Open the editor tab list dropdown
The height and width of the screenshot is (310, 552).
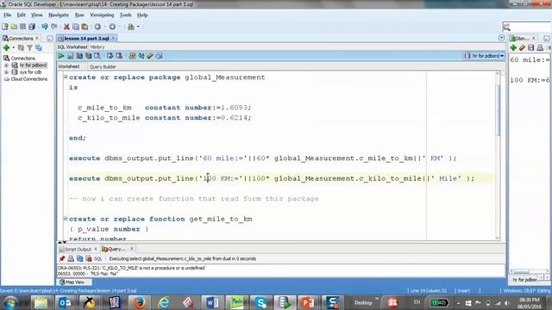(502, 38)
